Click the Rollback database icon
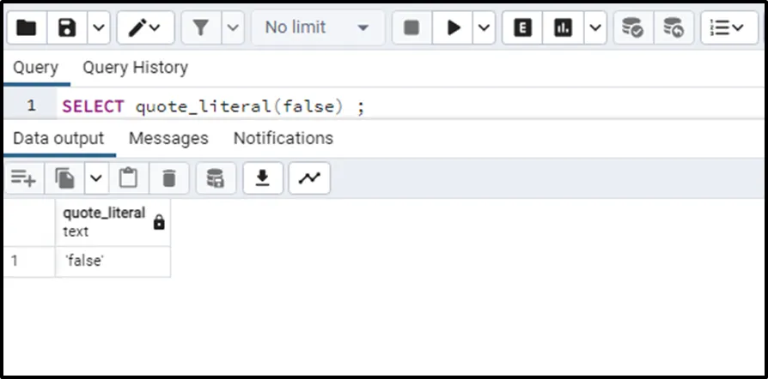This screenshot has height=379, width=768. [674, 28]
